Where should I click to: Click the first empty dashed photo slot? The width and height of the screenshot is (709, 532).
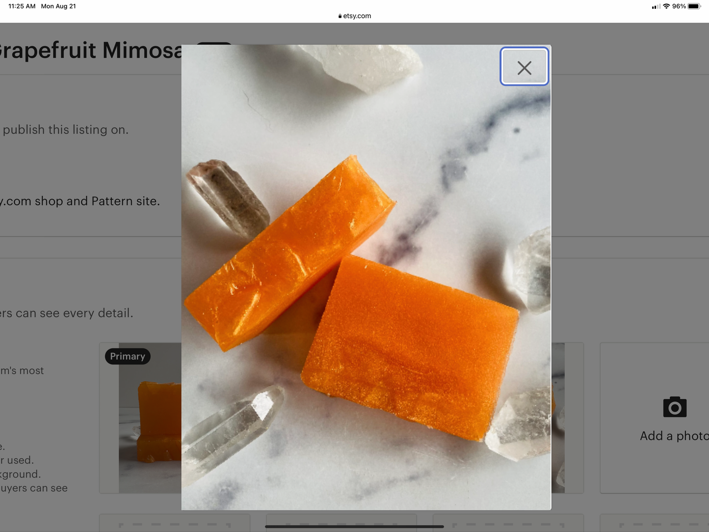click(x=175, y=523)
